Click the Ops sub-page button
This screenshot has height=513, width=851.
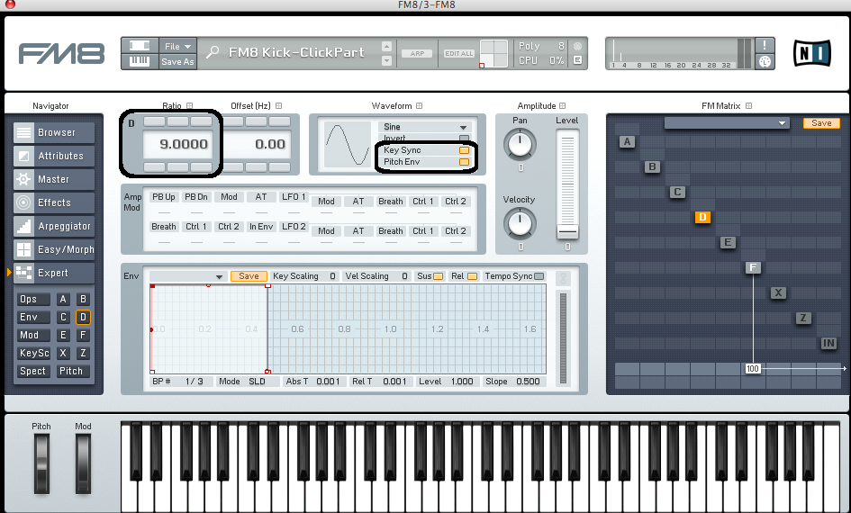point(33,299)
